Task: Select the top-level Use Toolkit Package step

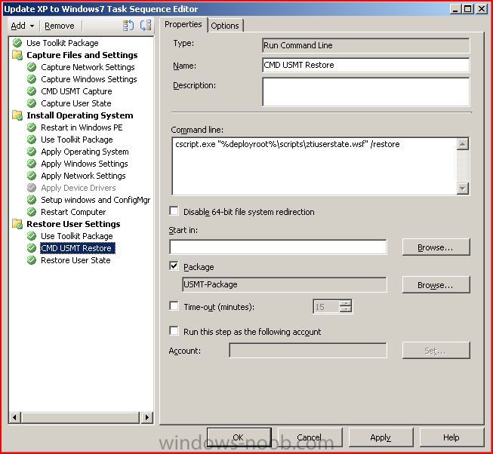Action: click(62, 43)
